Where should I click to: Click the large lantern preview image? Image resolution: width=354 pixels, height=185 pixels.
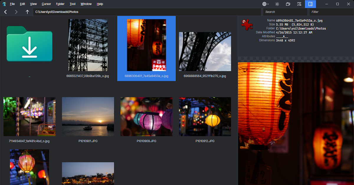[x=296, y=124]
